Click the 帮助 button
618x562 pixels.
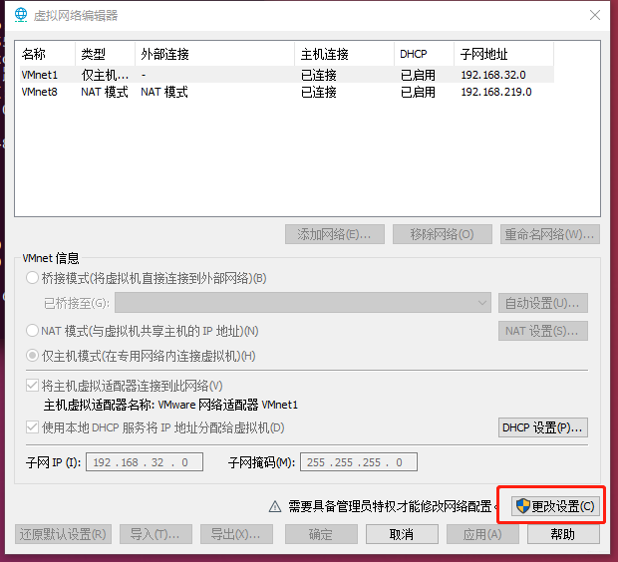[x=563, y=534]
